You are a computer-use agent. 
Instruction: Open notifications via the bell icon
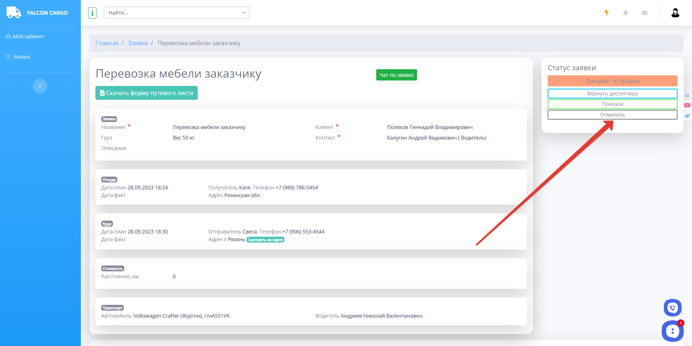(626, 13)
